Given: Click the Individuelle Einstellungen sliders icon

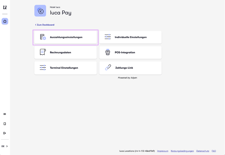Looking at the screenshot, I should (108, 37).
